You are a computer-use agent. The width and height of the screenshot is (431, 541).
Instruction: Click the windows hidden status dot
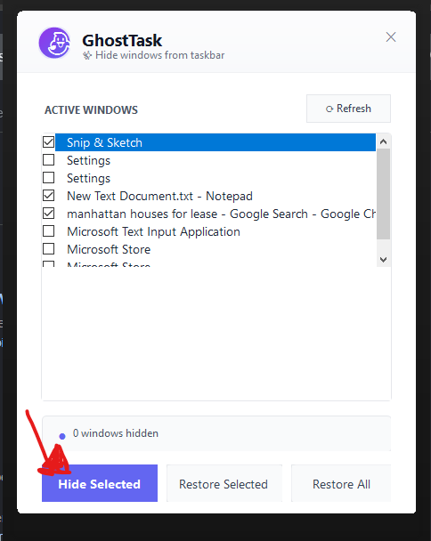62,437
